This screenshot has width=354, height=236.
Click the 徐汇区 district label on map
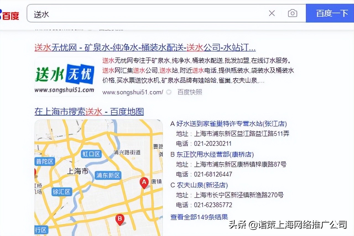tap(62, 192)
